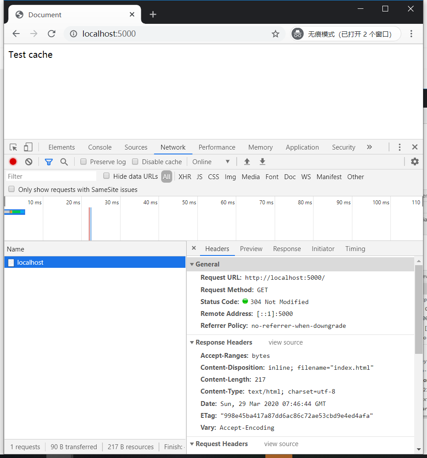Open the Application tab
Image resolution: width=427 pixels, height=458 pixels.
click(x=302, y=147)
